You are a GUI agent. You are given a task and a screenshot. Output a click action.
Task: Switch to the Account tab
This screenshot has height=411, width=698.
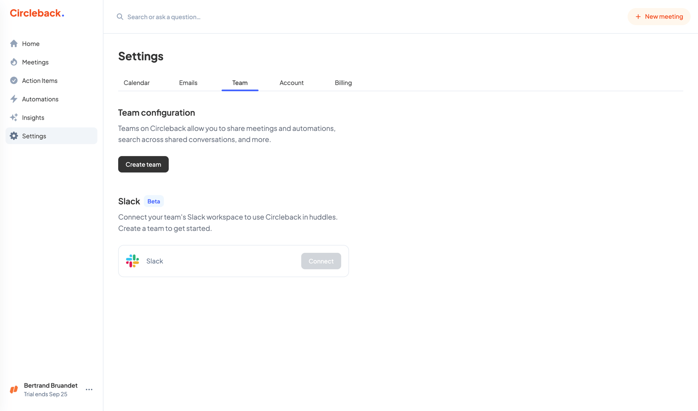[x=291, y=83]
